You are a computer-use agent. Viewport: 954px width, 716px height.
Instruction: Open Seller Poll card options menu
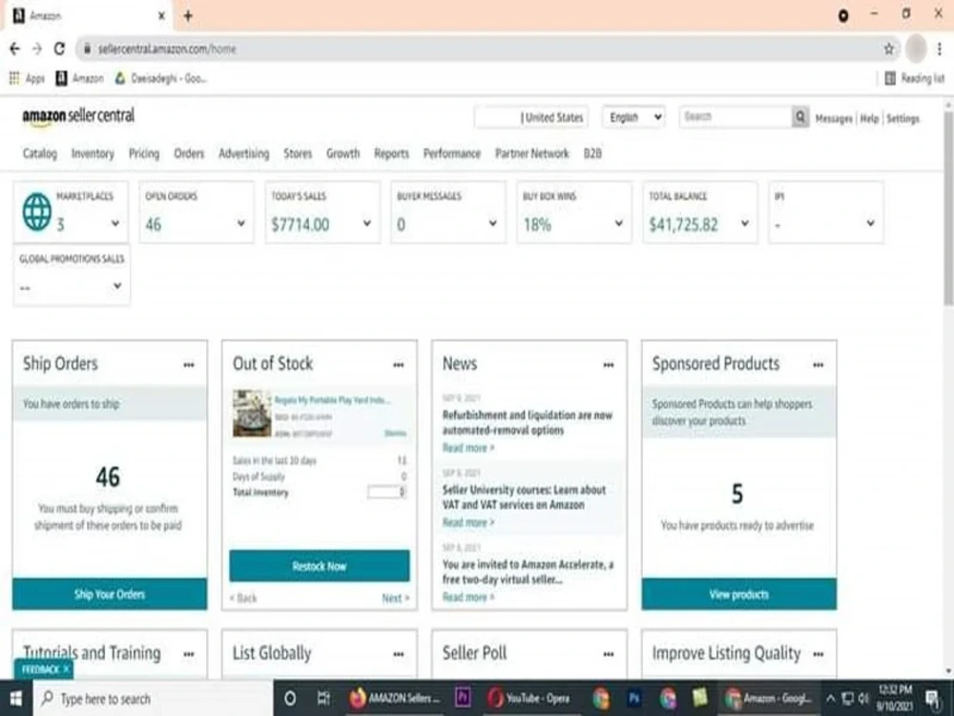pos(609,654)
